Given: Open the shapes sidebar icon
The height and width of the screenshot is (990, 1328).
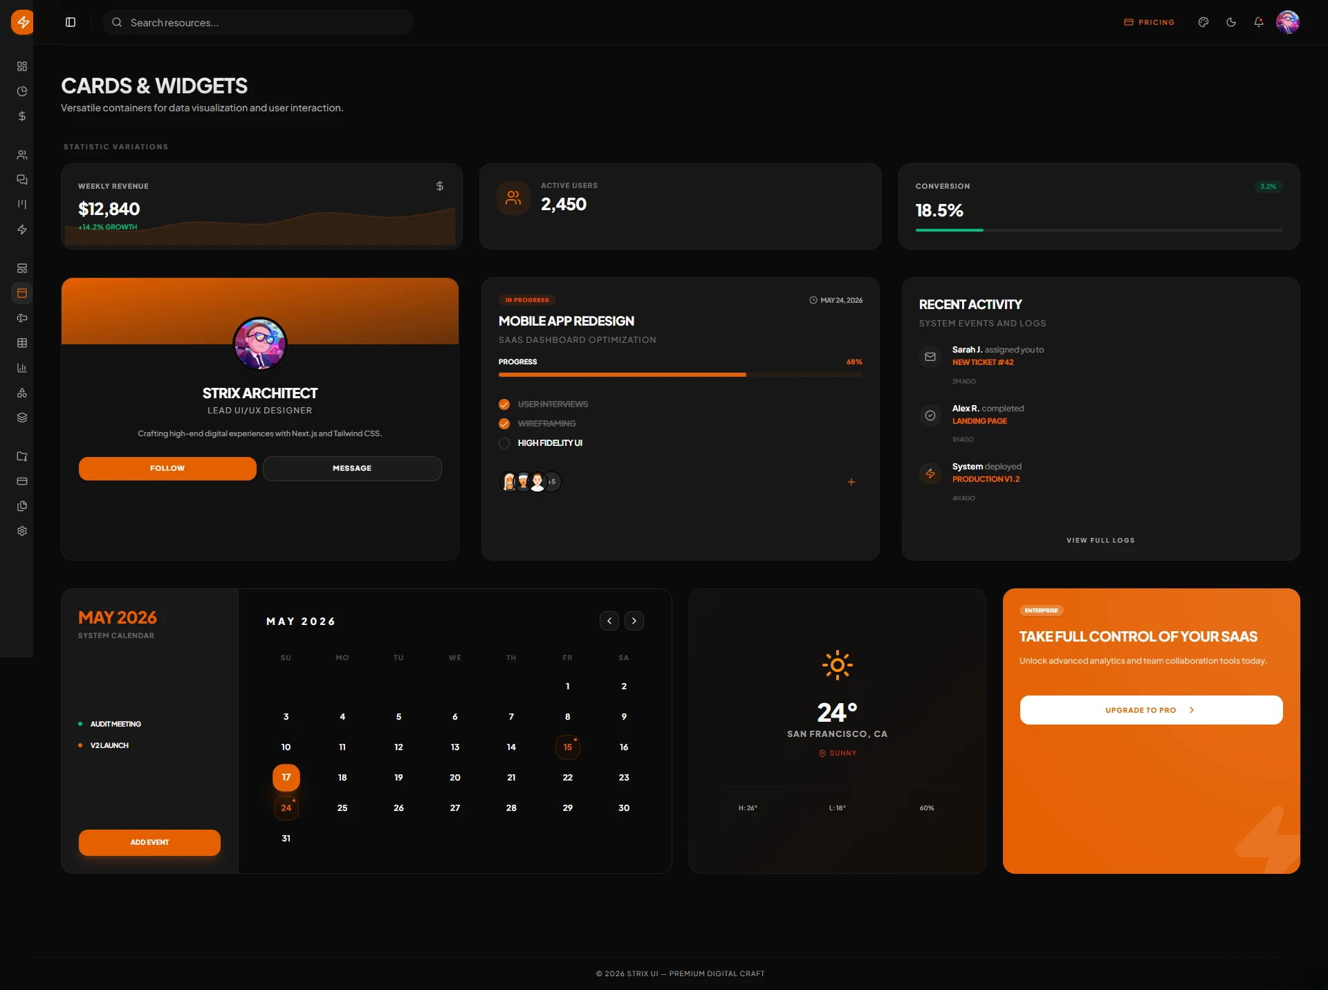Looking at the screenshot, I should click(22, 393).
